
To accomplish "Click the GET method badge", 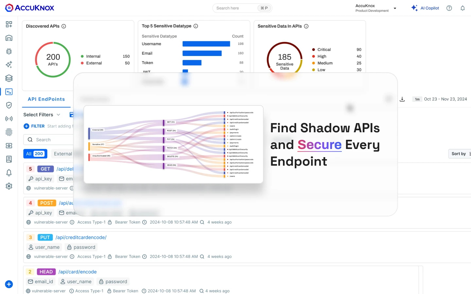I will click(x=45, y=169).
